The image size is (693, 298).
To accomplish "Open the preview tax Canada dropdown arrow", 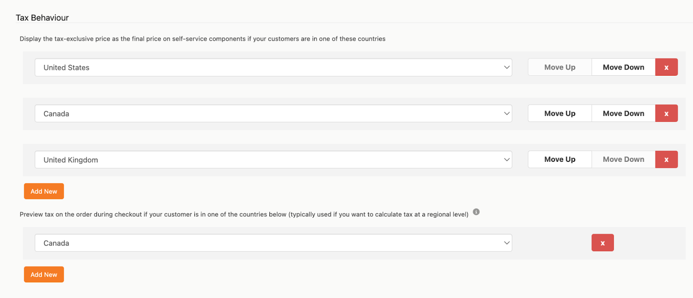I will [x=507, y=243].
